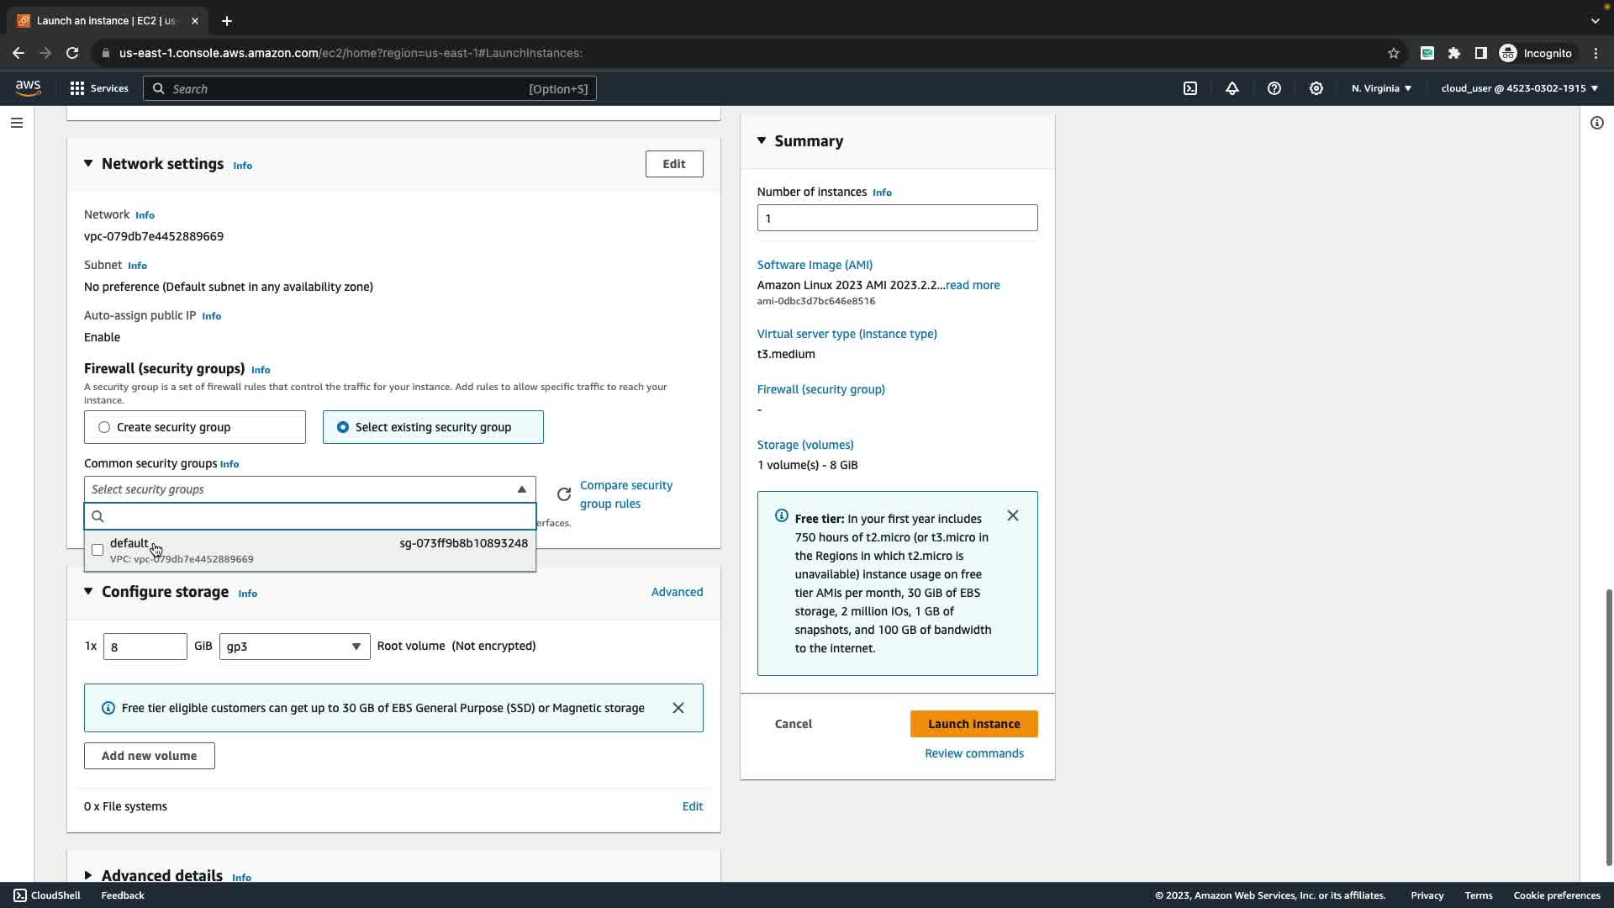This screenshot has height=908, width=1614.
Task: Click the Launch instance button
Action: [973, 724]
